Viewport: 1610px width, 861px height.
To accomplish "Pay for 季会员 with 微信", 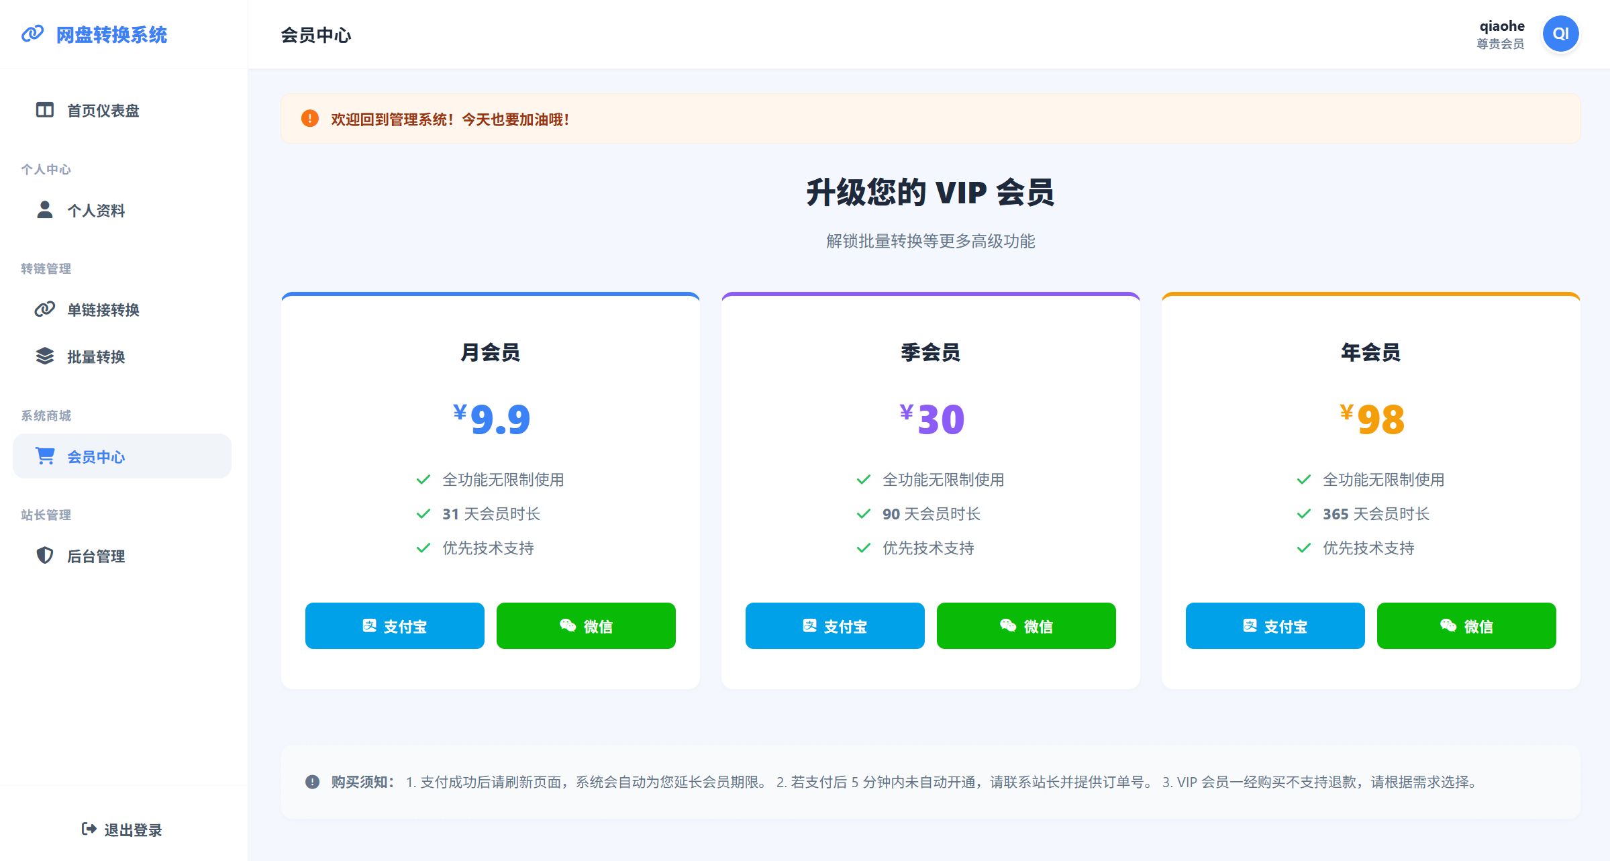I will point(1026,625).
